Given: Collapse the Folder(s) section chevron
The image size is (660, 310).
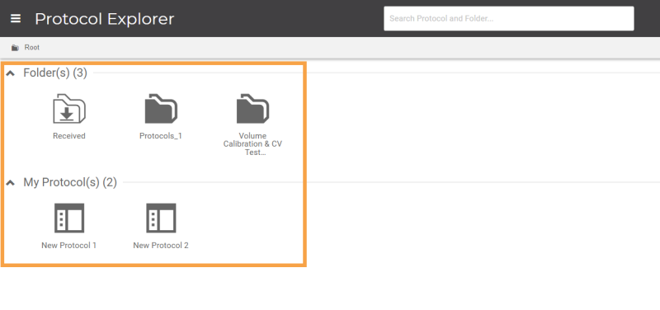Looking at the screenshot, I should pyautogui.click(x=11, y=73).
